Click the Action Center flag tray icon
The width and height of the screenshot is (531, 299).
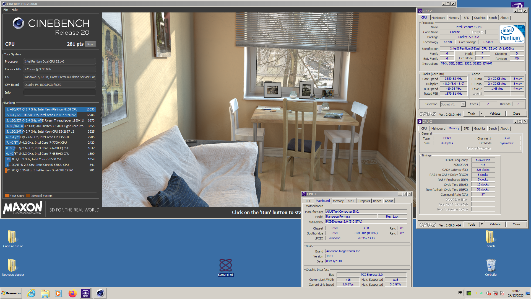[x=502, y=293]
